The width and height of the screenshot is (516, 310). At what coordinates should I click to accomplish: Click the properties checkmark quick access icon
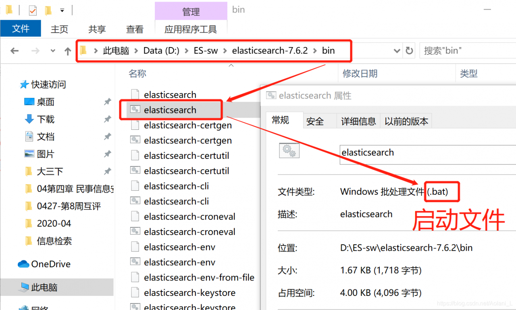click(33, 10)
